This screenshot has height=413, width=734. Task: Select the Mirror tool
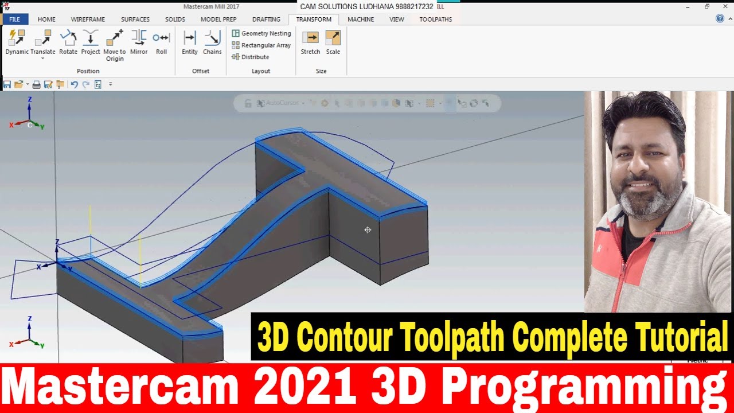pos(139,43)
